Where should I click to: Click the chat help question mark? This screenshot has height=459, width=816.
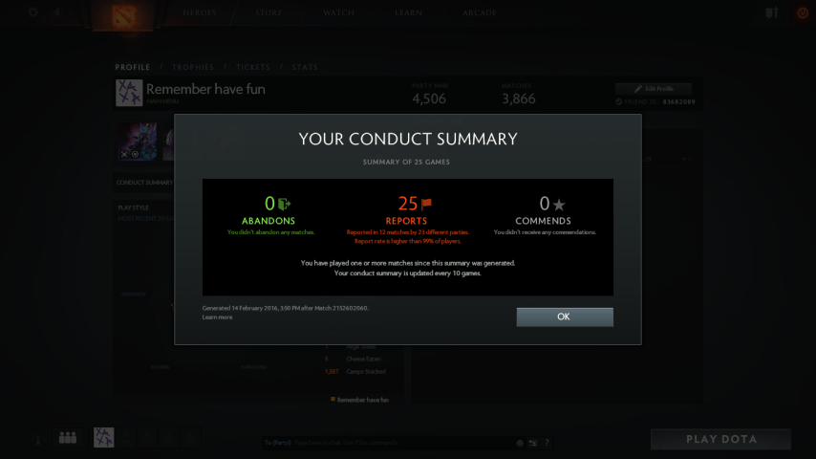pyautogui.click(x=547, y=443)
